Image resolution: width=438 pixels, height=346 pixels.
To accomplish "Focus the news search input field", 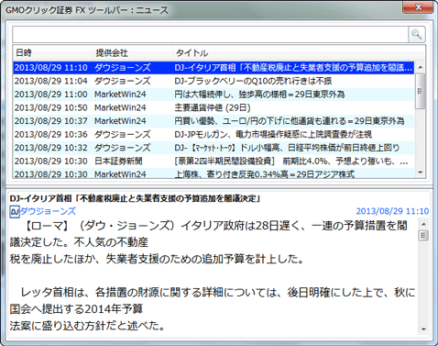I will (x=210, y=34).
